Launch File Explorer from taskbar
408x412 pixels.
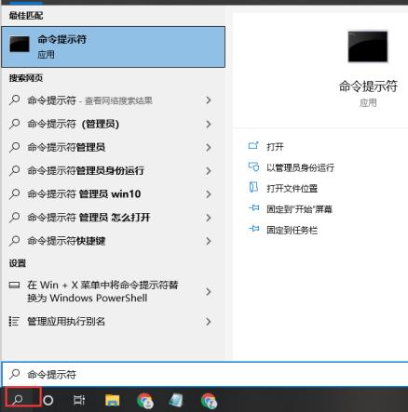(x=112, y=400)
